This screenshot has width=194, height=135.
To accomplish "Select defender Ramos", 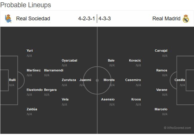I will (162, 70).
